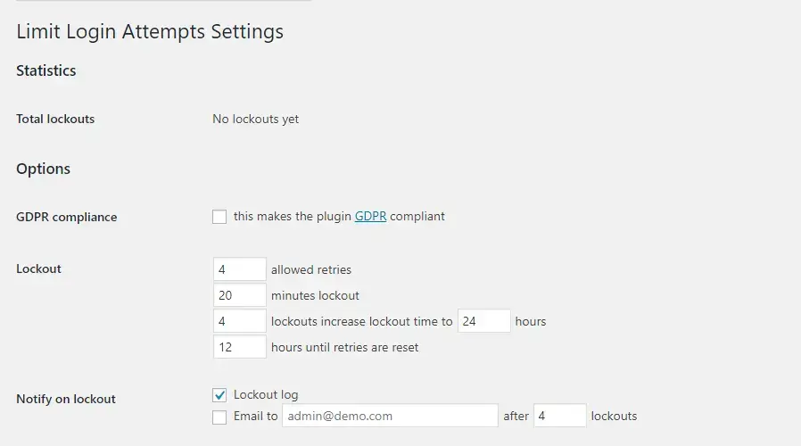
Task: Click the No lockouts yet text
Action: tap(256, 119)
